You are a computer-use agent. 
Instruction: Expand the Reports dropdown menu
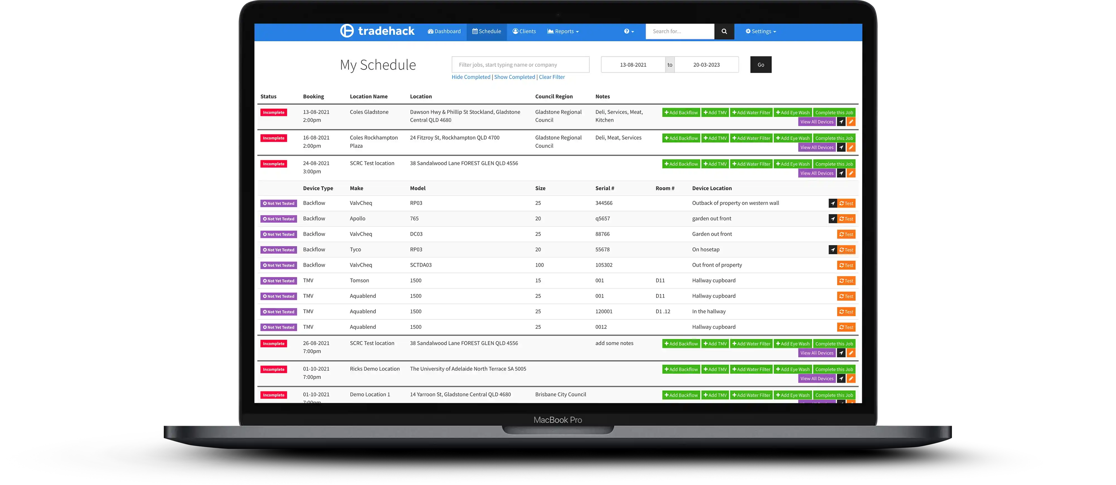[563, 31]
